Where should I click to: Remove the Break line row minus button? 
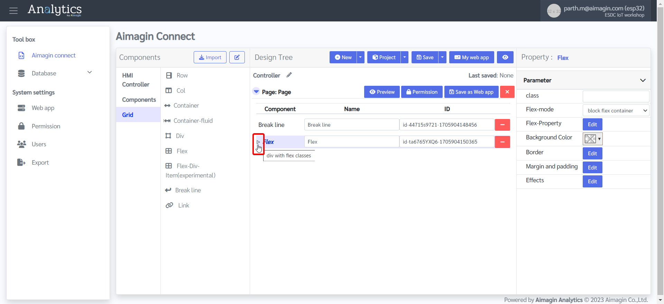502,125
